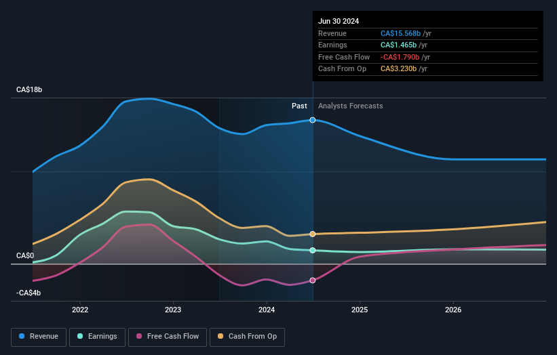
Task: Select the 2026 label on the x-axis
Action: point(453,310)
